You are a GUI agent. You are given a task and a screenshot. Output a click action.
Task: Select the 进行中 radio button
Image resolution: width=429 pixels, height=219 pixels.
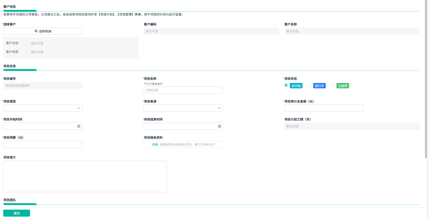click(310, 85)
